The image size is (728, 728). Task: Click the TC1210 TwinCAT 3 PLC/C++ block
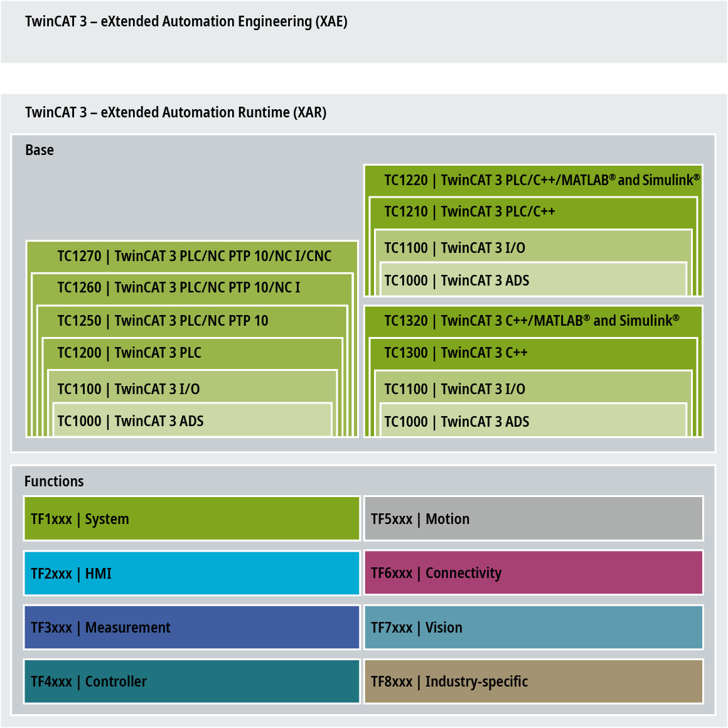pyautogui.click(x=469, y=212)
